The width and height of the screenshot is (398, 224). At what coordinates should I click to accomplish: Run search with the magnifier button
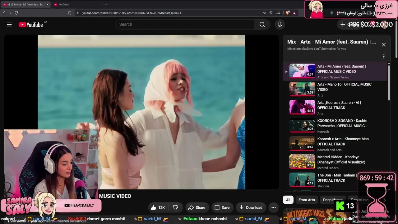262,25
